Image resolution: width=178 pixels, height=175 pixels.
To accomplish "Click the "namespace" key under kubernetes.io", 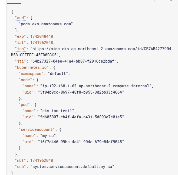I will (x=31, y=74).
